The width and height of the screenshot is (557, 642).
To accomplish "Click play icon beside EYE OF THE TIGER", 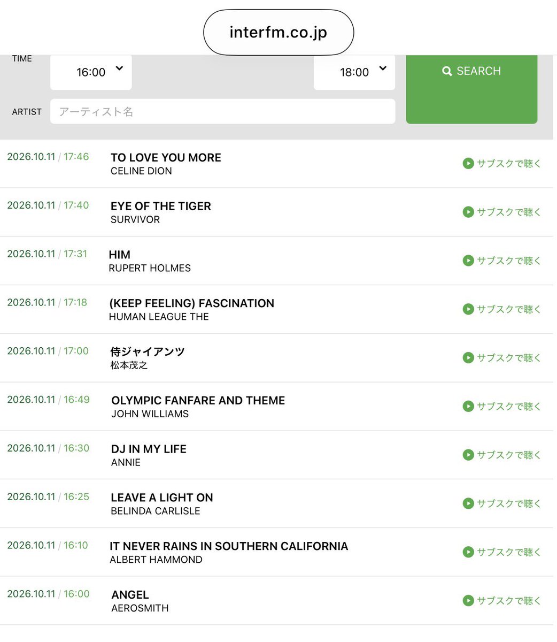I will coord(468,212).
